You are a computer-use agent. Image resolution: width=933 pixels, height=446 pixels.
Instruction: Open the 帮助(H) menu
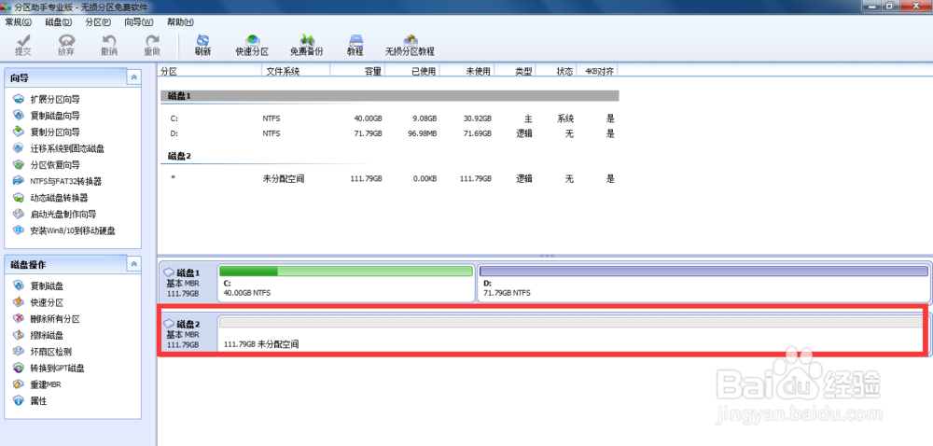[x=180, y=22]
